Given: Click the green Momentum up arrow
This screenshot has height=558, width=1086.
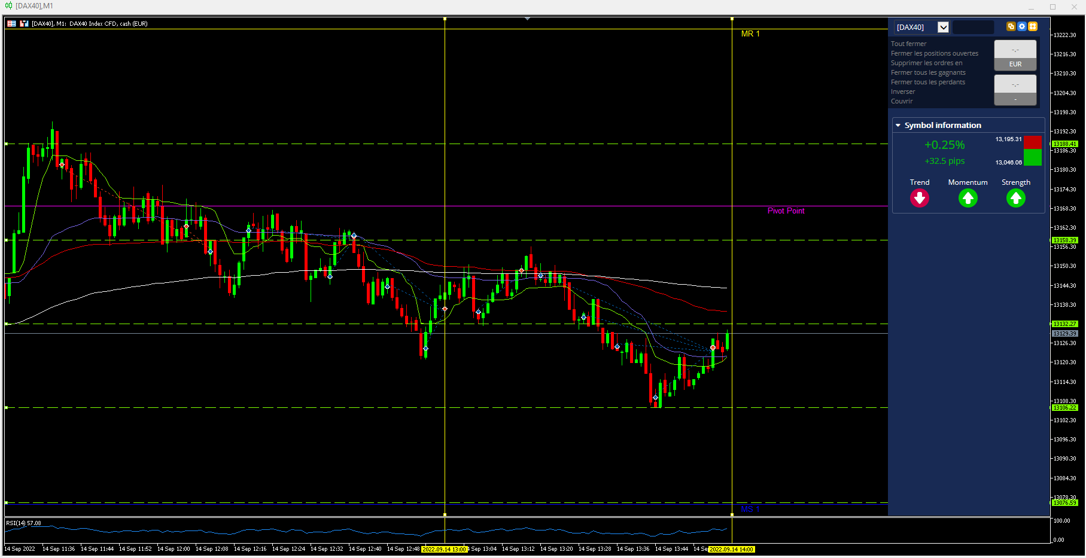Looking at the screenshot, I should coord(968,198).
